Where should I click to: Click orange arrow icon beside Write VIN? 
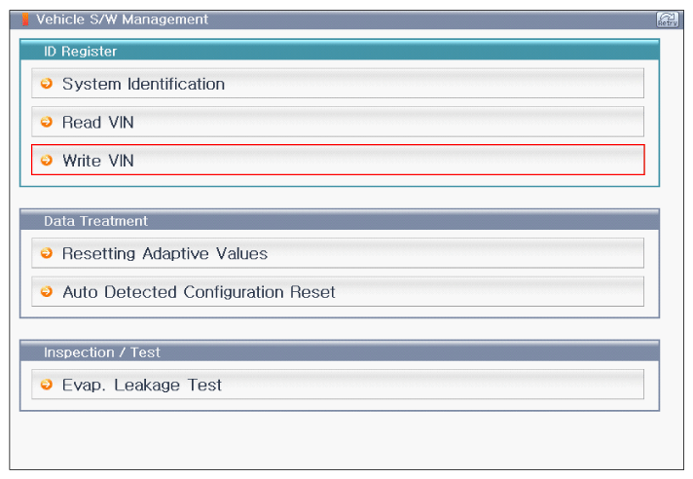pos(46,160)
